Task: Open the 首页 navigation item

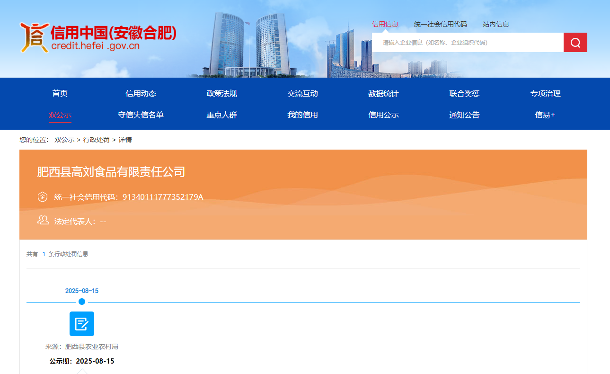Action: (x=60, y=93)
